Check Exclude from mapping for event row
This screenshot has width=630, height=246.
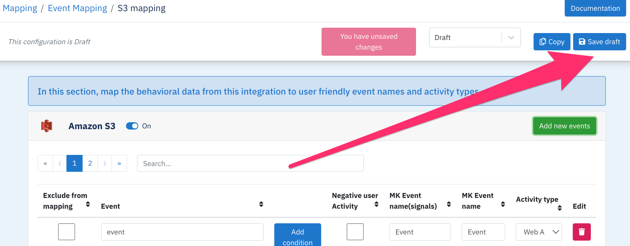pyautogui.click(x=66, y=232)
